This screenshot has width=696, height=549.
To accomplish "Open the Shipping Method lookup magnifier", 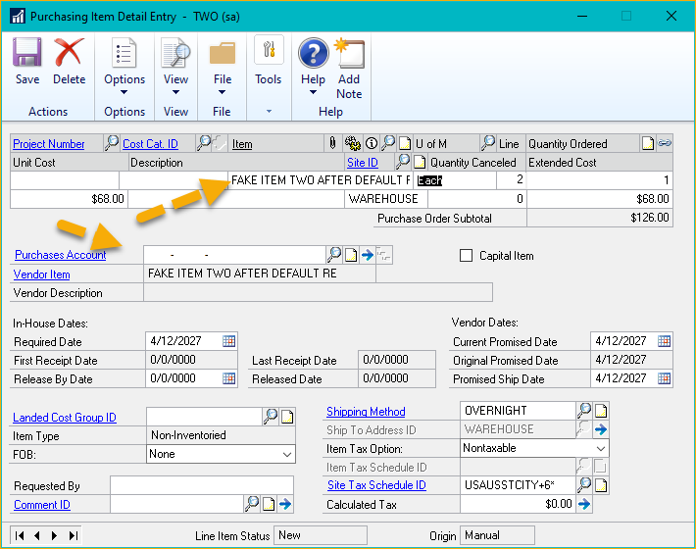I will click(x=584, y=412).
